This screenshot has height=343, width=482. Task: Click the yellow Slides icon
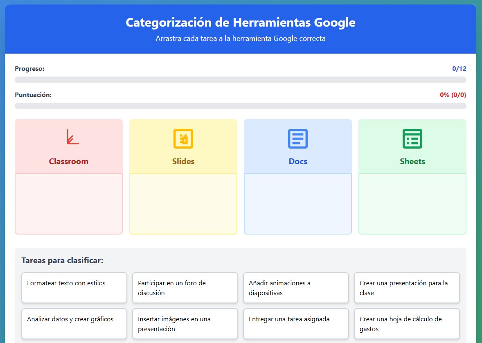pyautogui.click(x=183, y=139)
